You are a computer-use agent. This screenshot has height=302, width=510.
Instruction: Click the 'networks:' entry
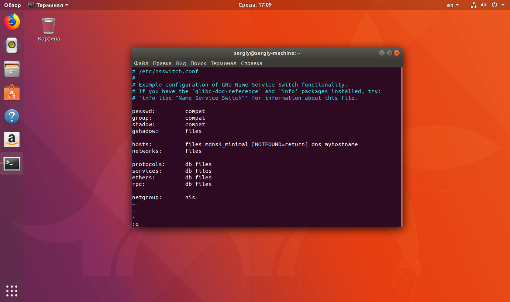click(x=147, y=151)
